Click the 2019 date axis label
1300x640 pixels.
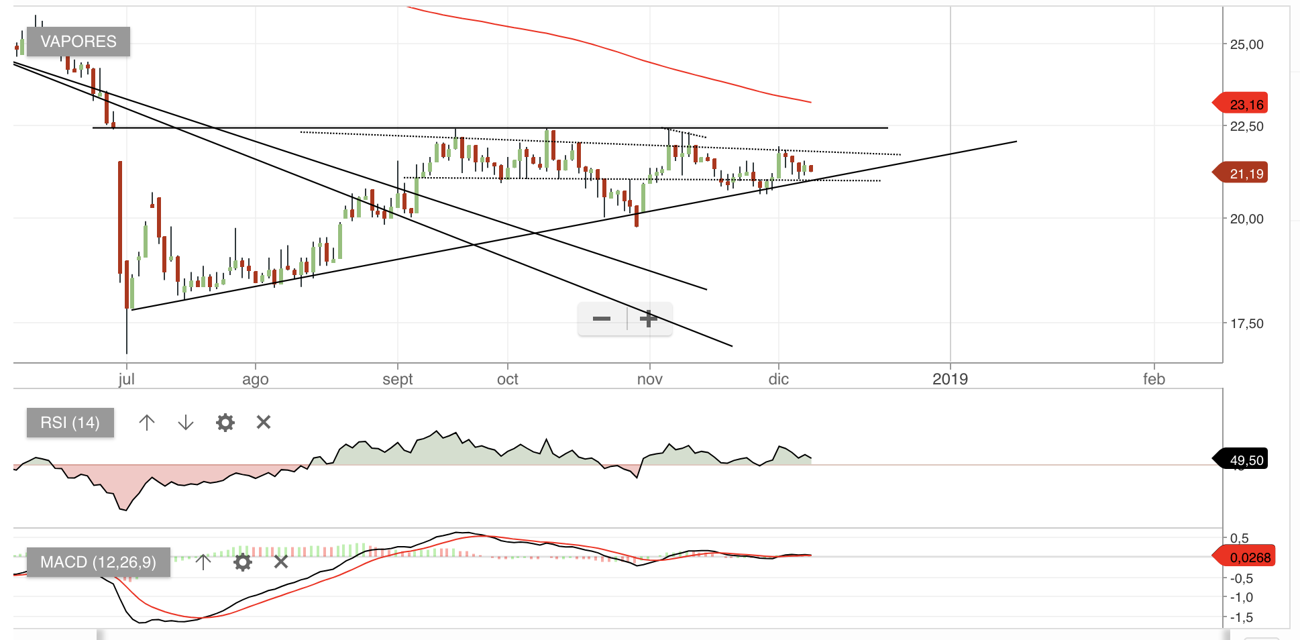click(950, 379)
